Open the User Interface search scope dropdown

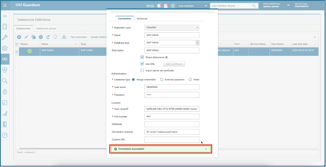tap(193, 6)
